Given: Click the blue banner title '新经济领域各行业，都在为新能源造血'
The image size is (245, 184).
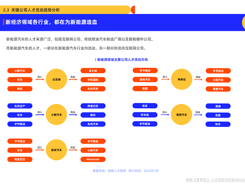Looking at the screenshot, I should coord(51,22).
